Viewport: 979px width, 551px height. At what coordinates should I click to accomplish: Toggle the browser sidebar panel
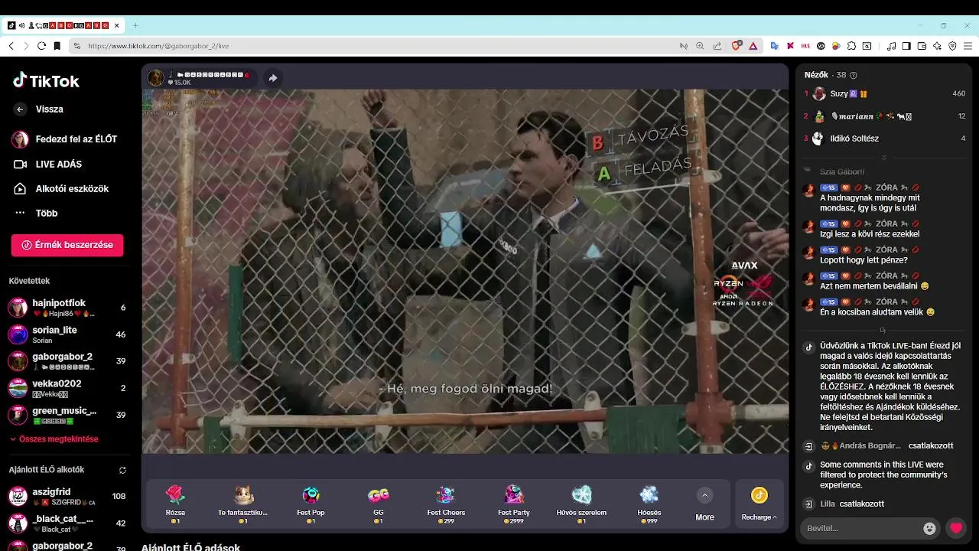click(906, 46)
